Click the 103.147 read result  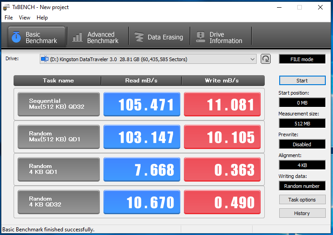point(142,137)
